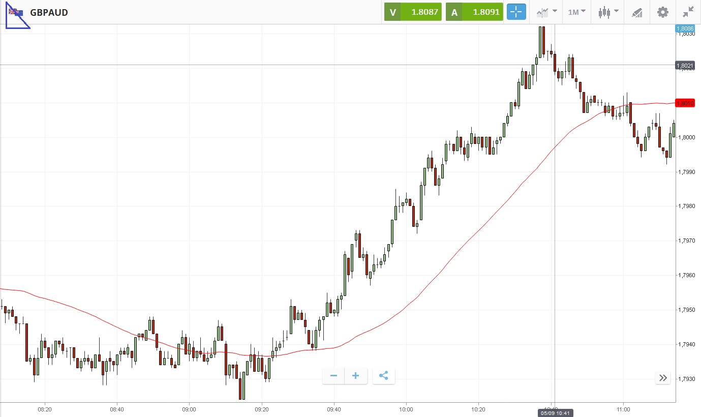Click the 10:00 time axis label
This screenshot has width=701, height=417.
(406, 409)
